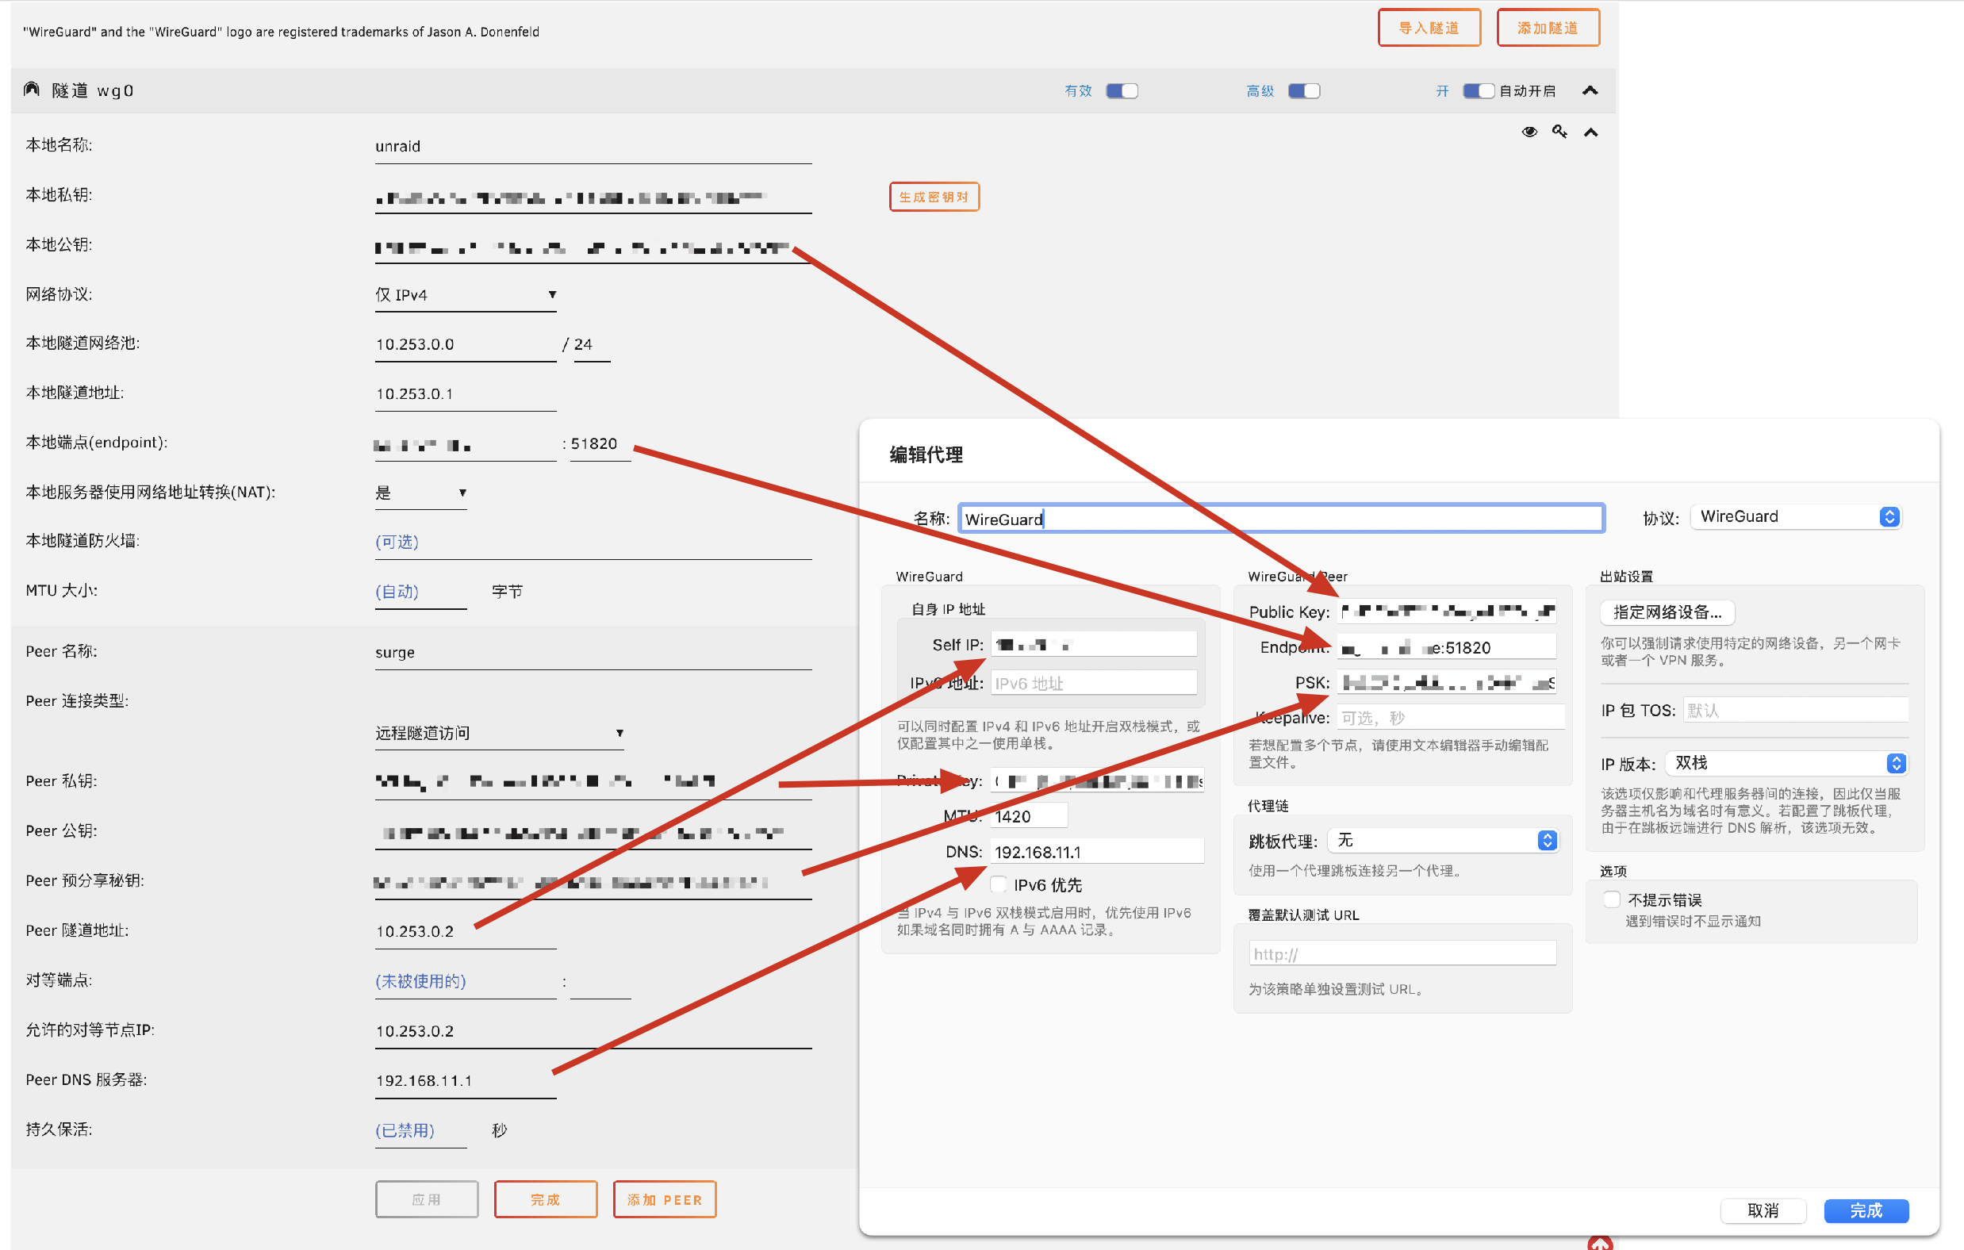Click the IPv6 地址 field in dialog
This screenshot has height=1250, width=1964.
click(1094, 684)
